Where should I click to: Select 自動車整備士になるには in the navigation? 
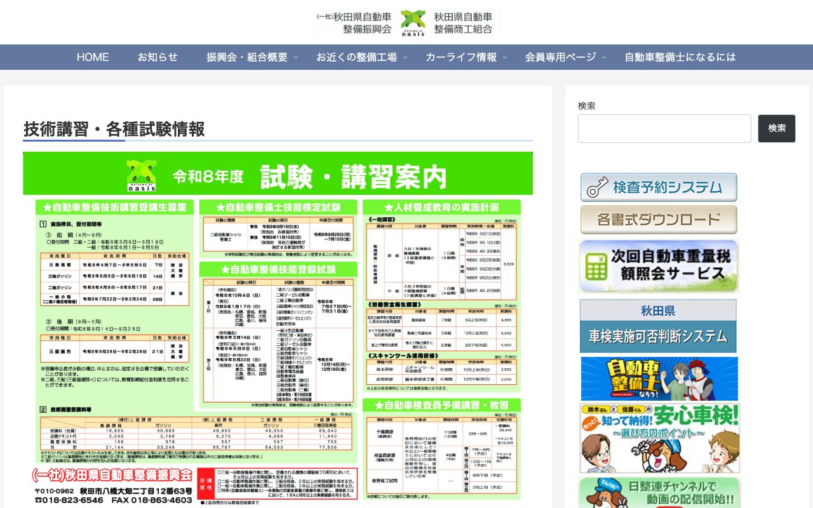(680, 57)
